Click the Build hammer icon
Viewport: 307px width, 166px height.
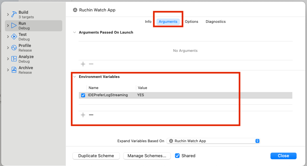[x=14, y=14]
